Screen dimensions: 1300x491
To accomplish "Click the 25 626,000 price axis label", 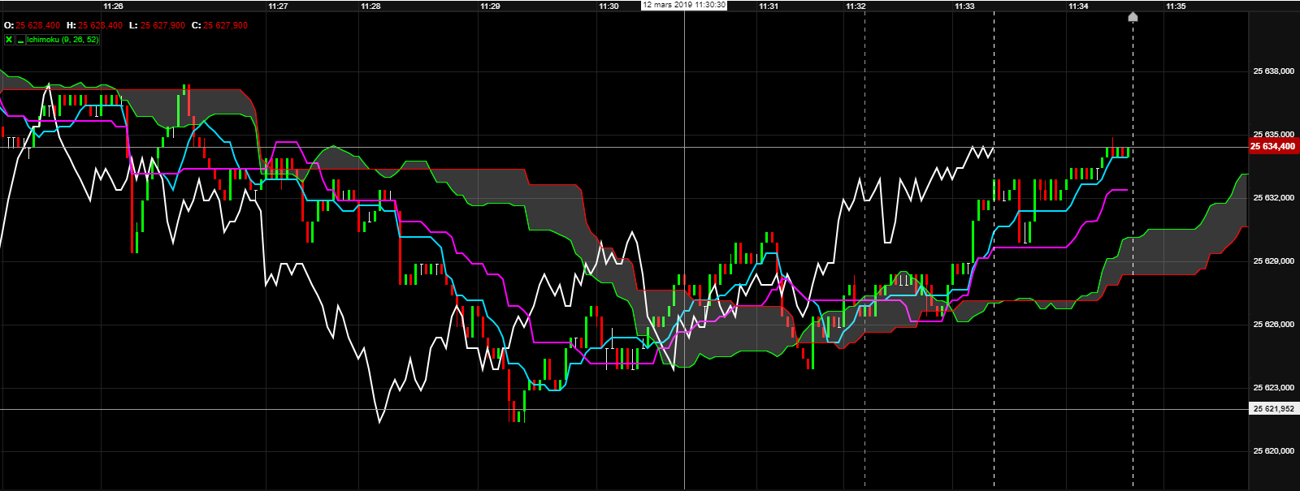I will [1274, 325].
